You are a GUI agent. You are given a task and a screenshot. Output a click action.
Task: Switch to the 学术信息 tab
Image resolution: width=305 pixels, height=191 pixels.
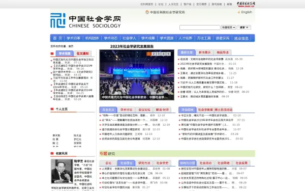click(65, 53)
